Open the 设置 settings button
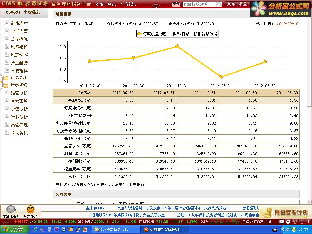This screenshot has width=312, height=234. (x=243, y=4)
